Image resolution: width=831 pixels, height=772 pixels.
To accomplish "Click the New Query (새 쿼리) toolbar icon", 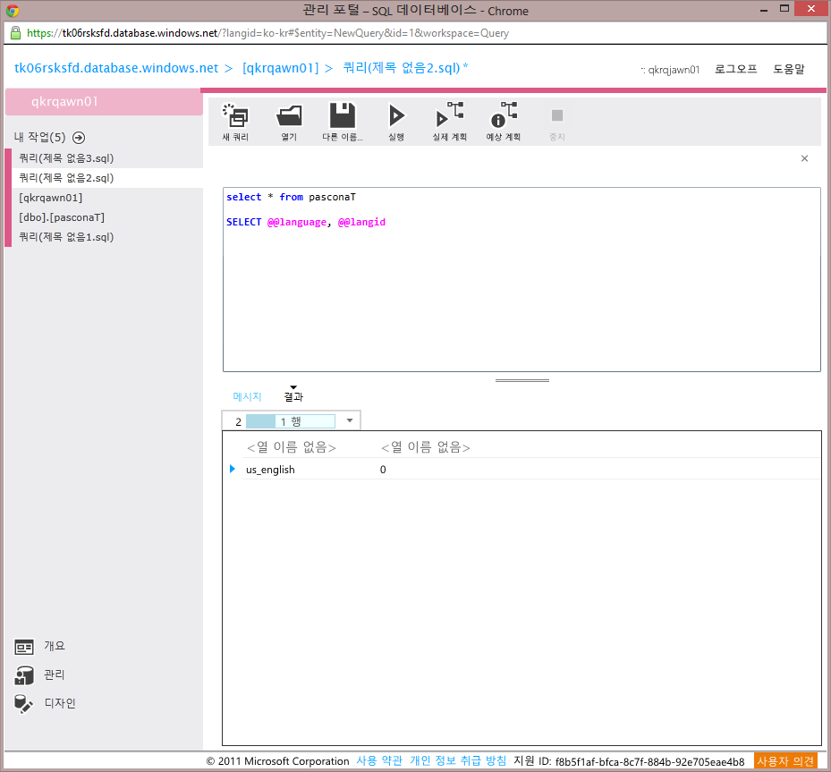I will [x=236, y=116].
